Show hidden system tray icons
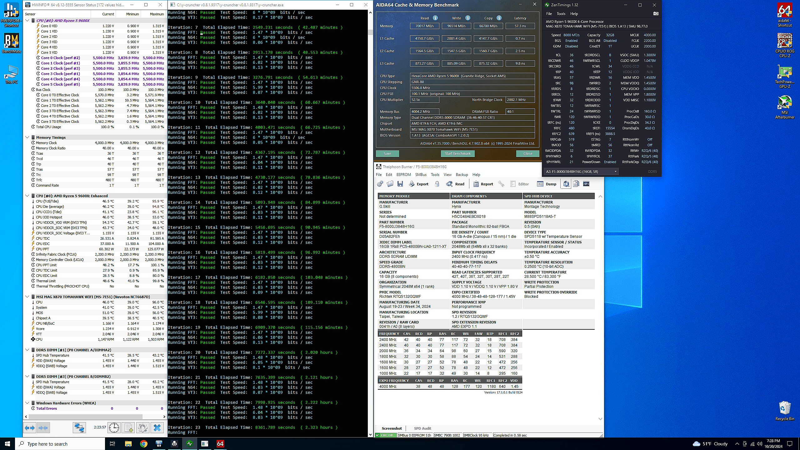The height and width of the screenshot is (450, 800). point(737,444)
